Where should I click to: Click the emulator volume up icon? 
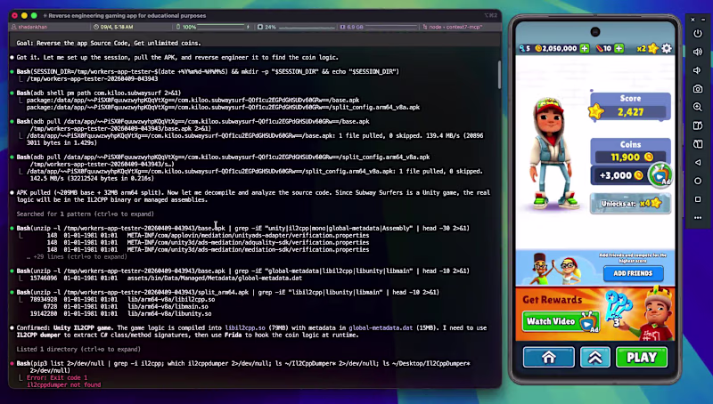[x=698, y=52]
